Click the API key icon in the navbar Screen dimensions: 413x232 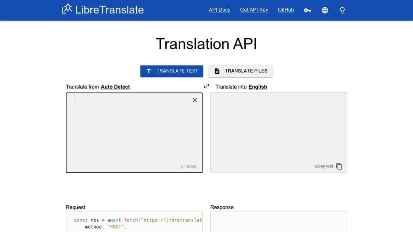307,10
